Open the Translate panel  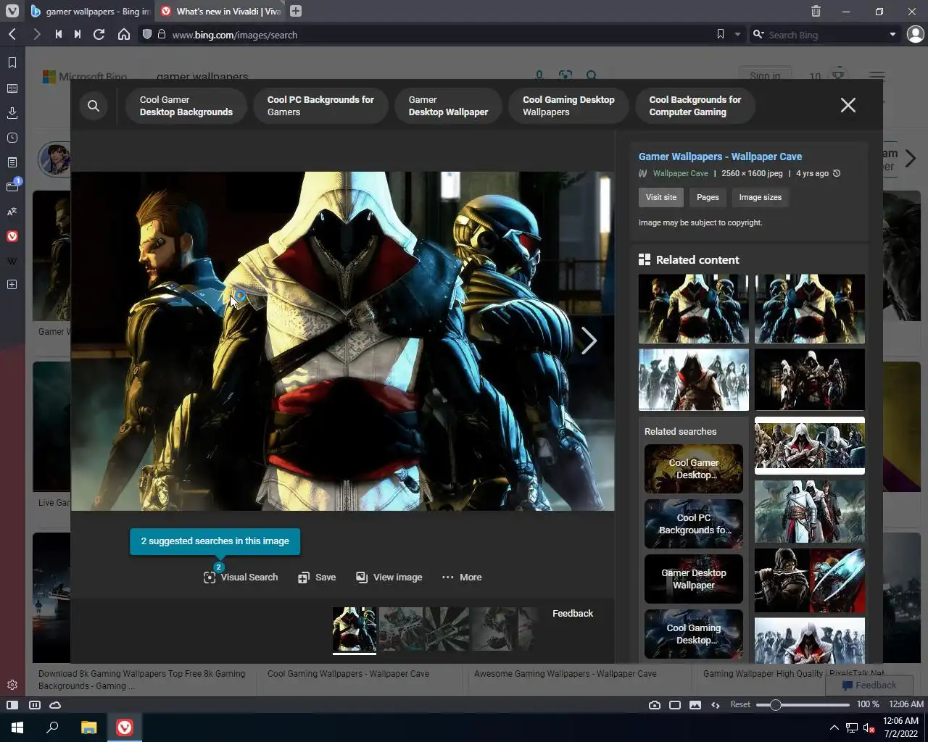pyautogui.click(x=12, y=212)
